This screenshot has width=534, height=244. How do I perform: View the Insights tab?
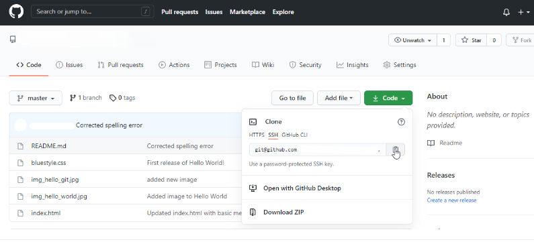(x=352, y=65)
